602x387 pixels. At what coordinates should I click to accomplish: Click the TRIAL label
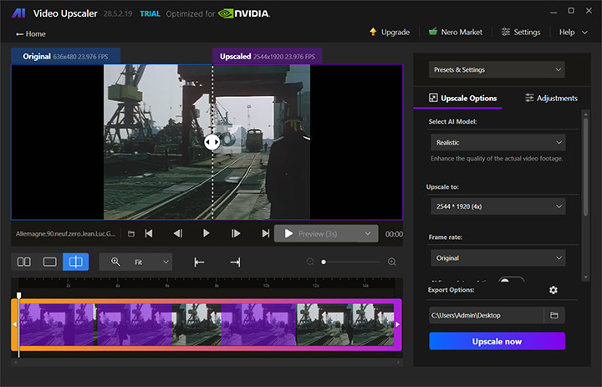click(150, 14)
